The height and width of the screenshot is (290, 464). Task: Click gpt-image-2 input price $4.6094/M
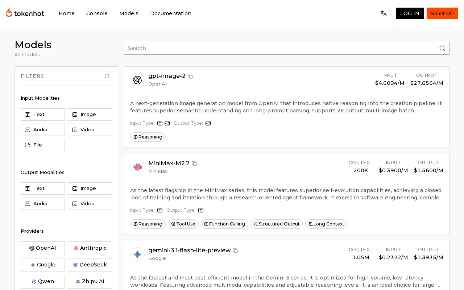390,83
